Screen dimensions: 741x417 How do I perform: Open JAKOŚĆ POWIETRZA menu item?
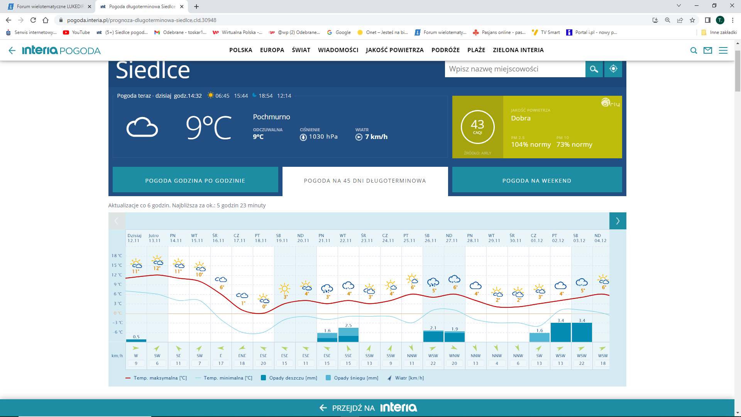pos(394,50)
